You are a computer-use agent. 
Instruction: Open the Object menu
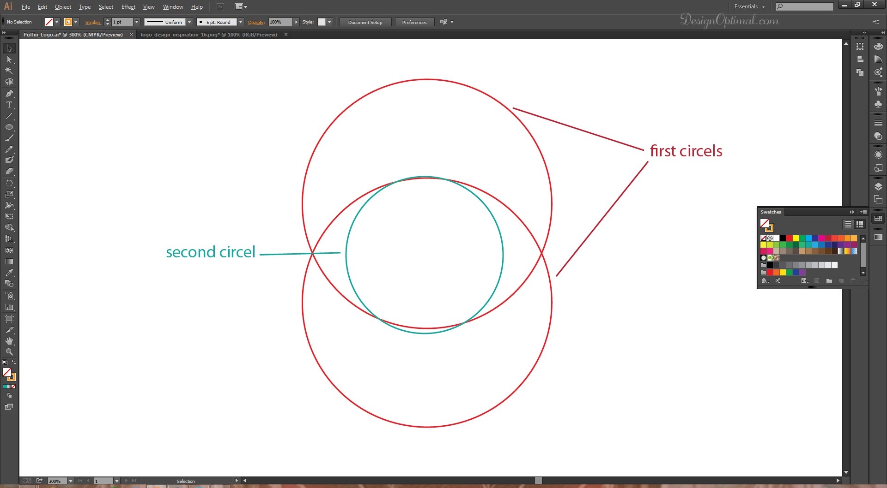[x=63, y=7]
